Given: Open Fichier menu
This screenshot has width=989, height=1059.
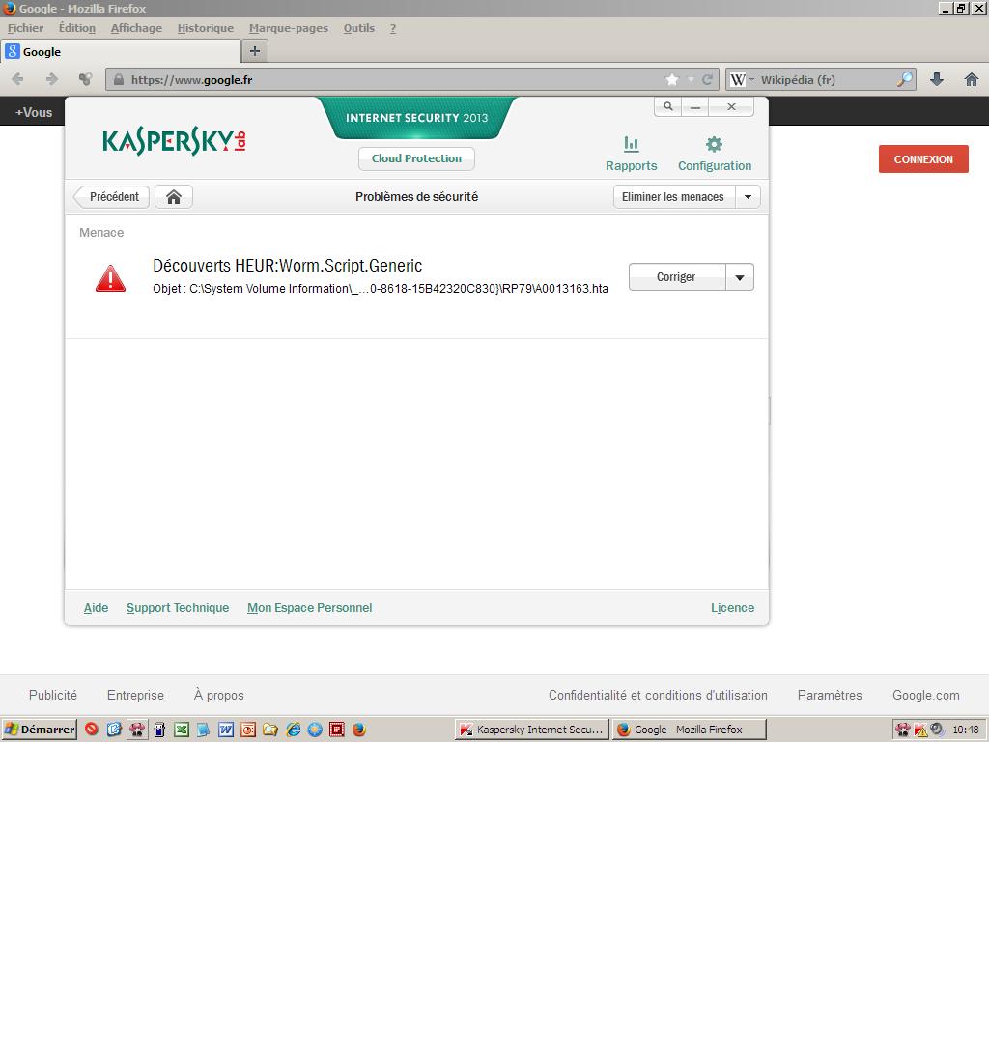Looking at the screenshot, I should tap(26, 28).
